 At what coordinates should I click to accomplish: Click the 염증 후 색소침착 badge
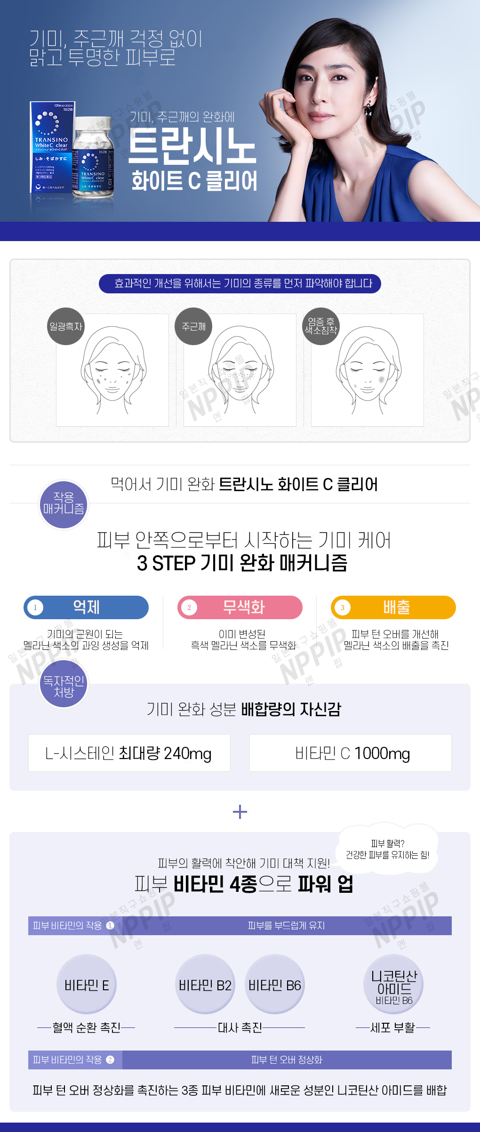(321, 326)
